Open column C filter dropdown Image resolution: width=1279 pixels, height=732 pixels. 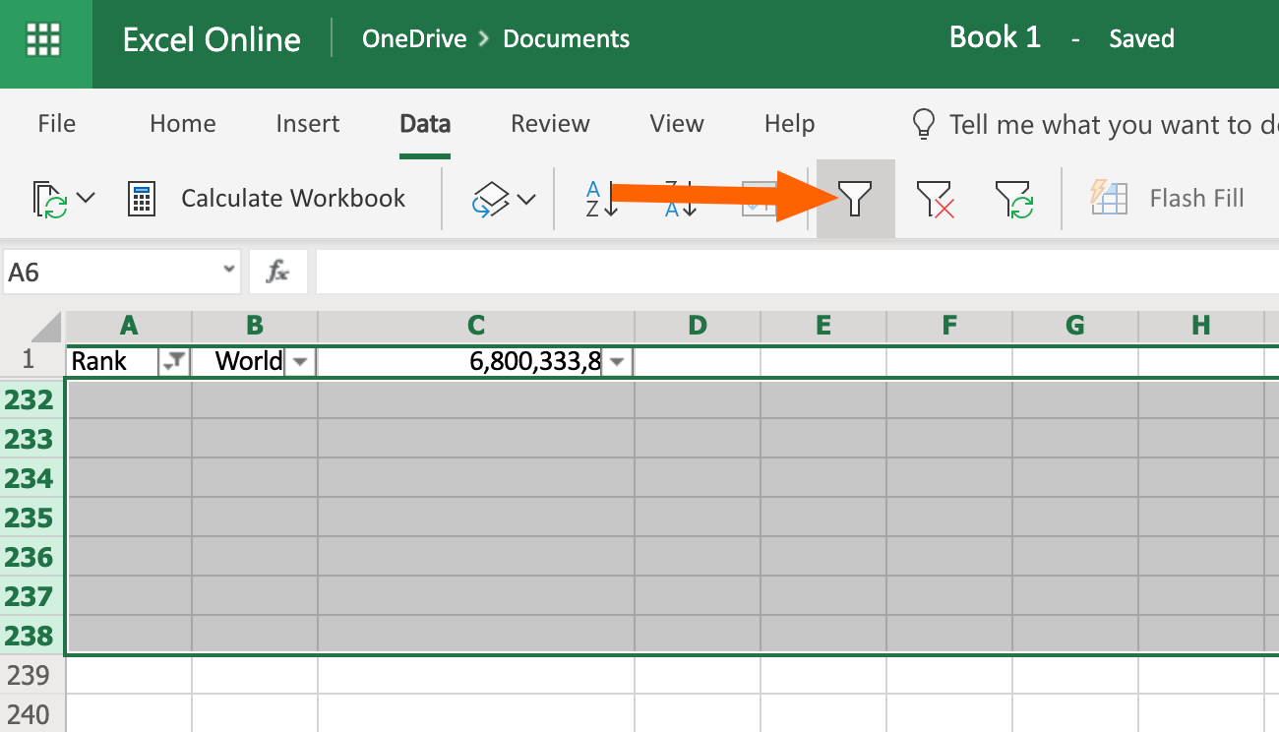616,361
